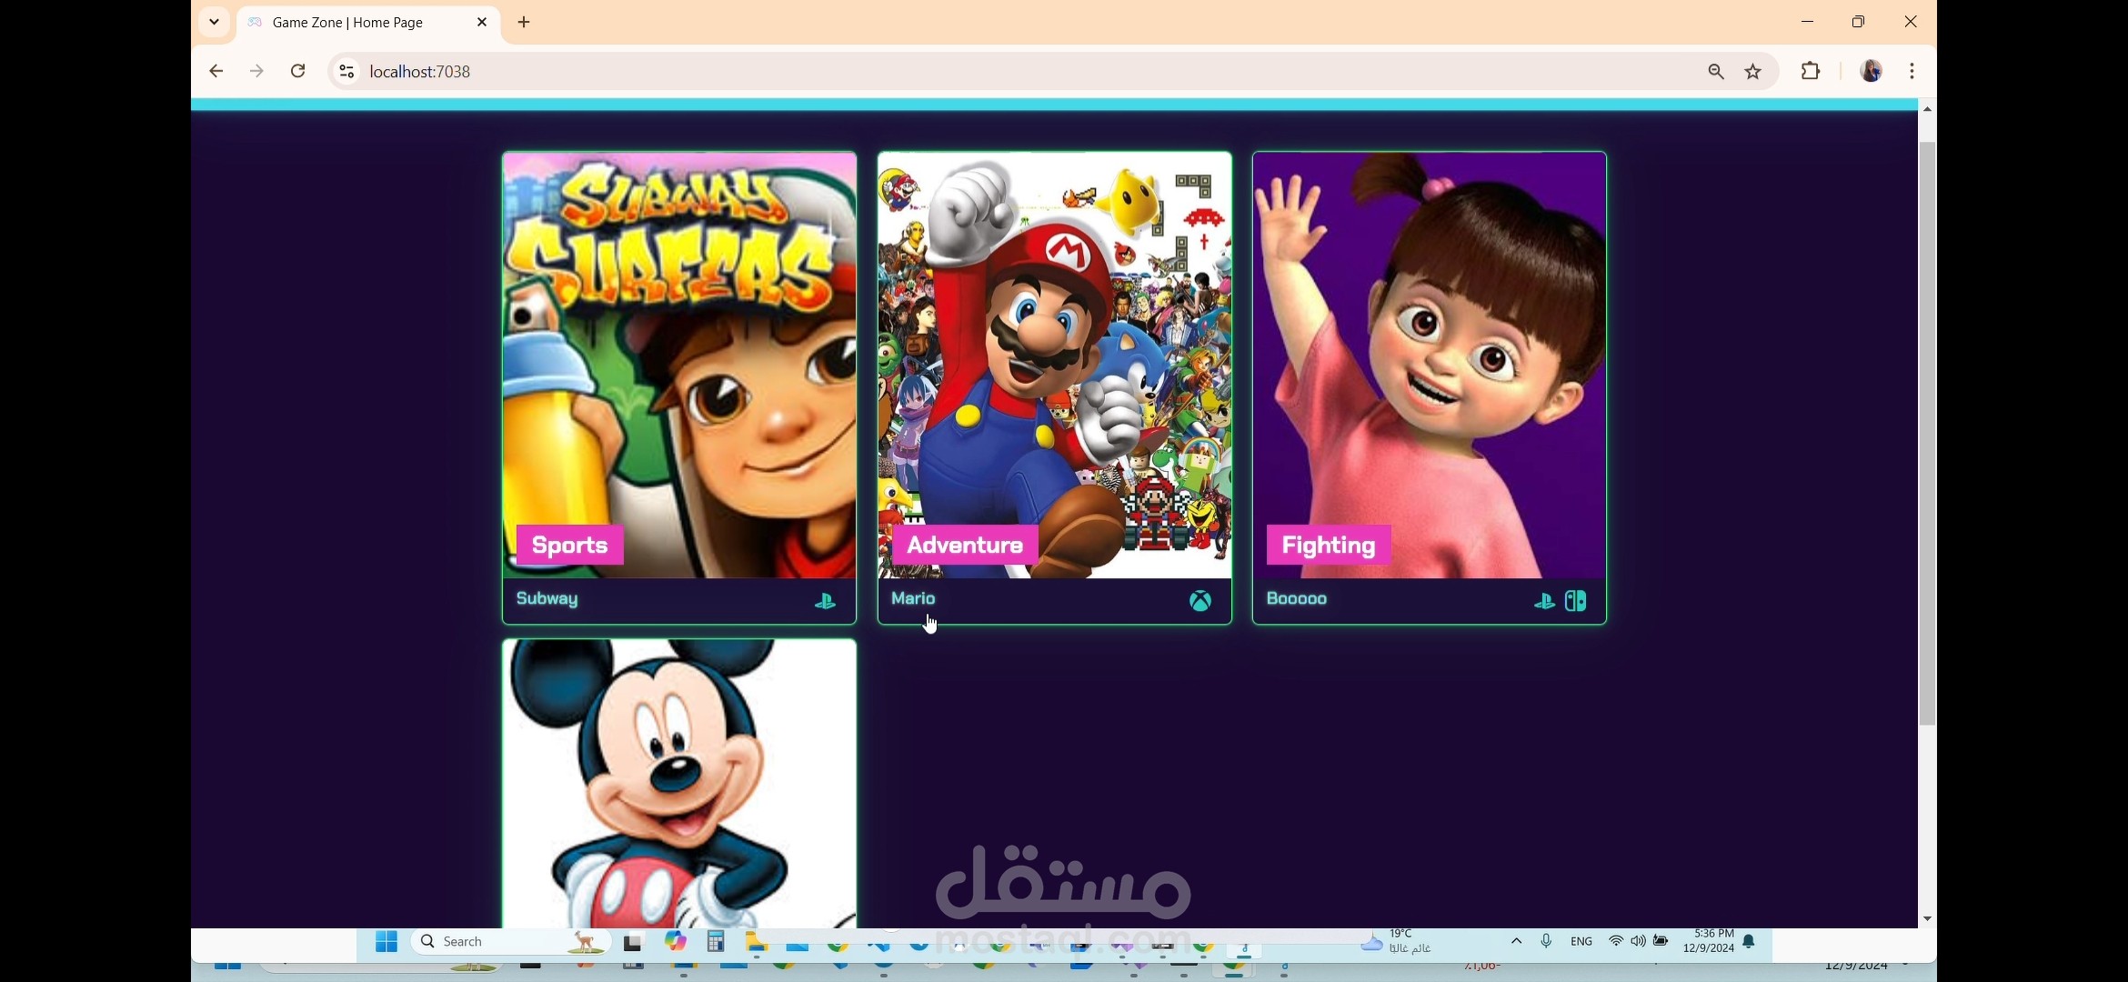Switch the ENG input language
The height and width of the screenshot is (982, 2128).
(x=1581, y=942)
